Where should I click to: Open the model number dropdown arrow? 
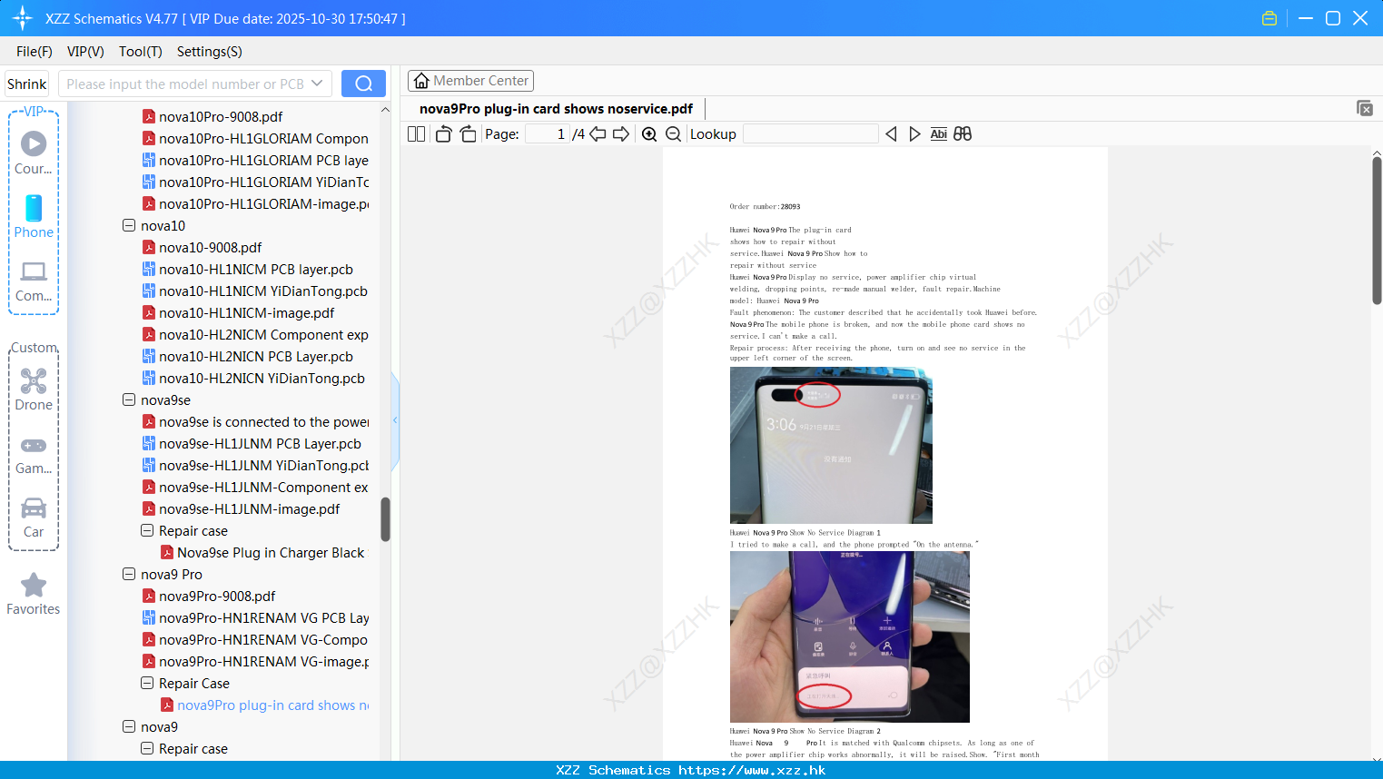tap(317, 84)
